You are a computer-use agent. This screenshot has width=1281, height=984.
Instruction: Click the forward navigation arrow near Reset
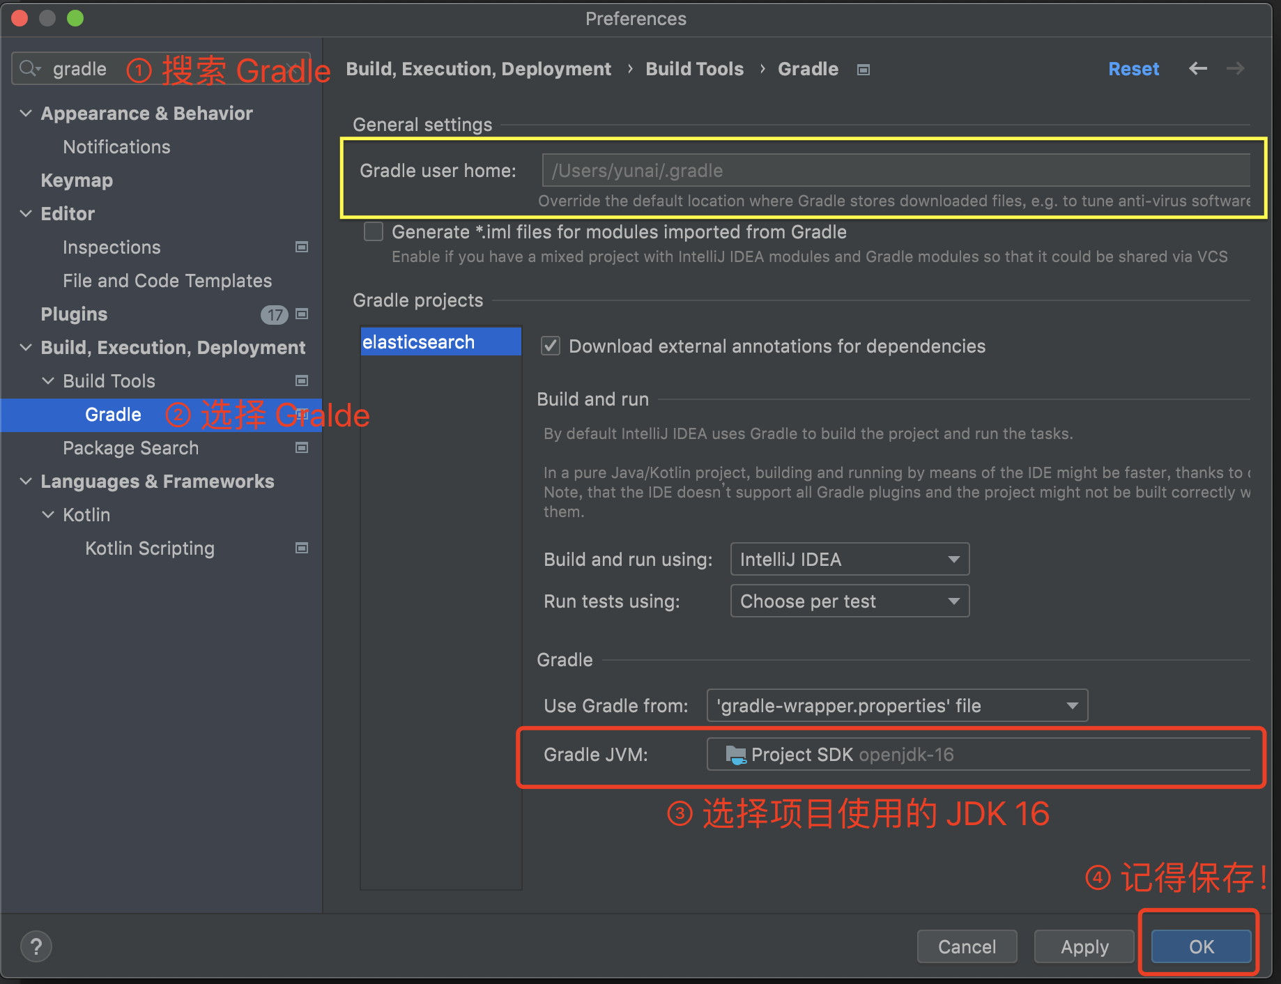pyautogui.click(x=1235, y=68)
